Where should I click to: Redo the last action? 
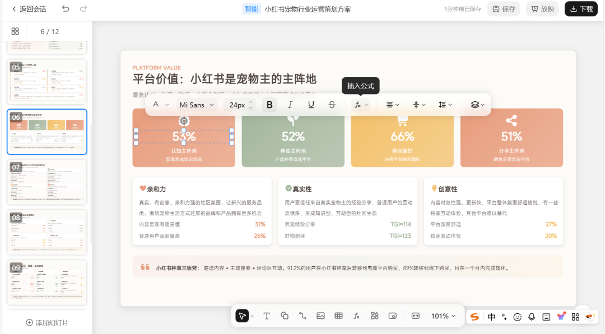83,8
